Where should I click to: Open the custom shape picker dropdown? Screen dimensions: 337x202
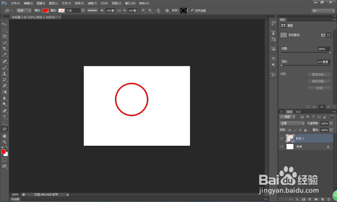pyautogui.click(x=188, y=10)
